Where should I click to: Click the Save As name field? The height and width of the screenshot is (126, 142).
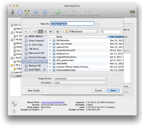[x=72, y=24]
